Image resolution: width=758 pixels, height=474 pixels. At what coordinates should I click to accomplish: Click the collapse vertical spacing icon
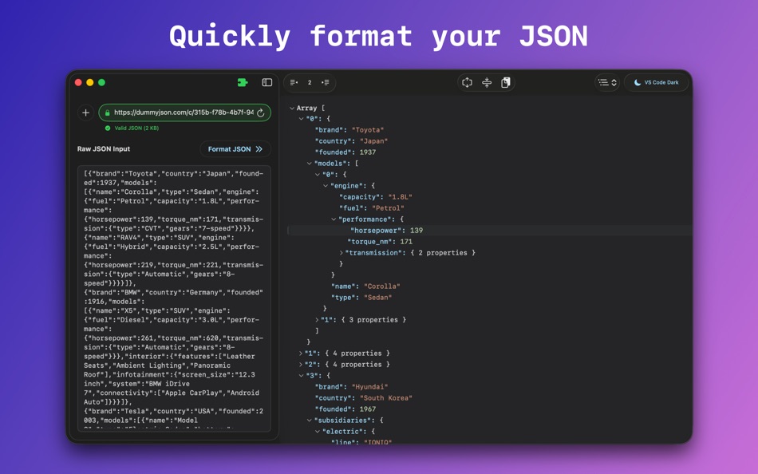[x=486, y=82]
